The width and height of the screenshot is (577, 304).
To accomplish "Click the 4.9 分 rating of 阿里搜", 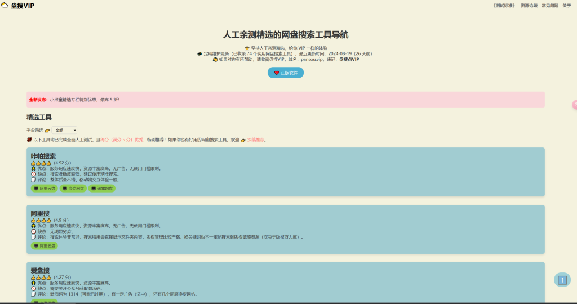I will [x=61, y=220].
